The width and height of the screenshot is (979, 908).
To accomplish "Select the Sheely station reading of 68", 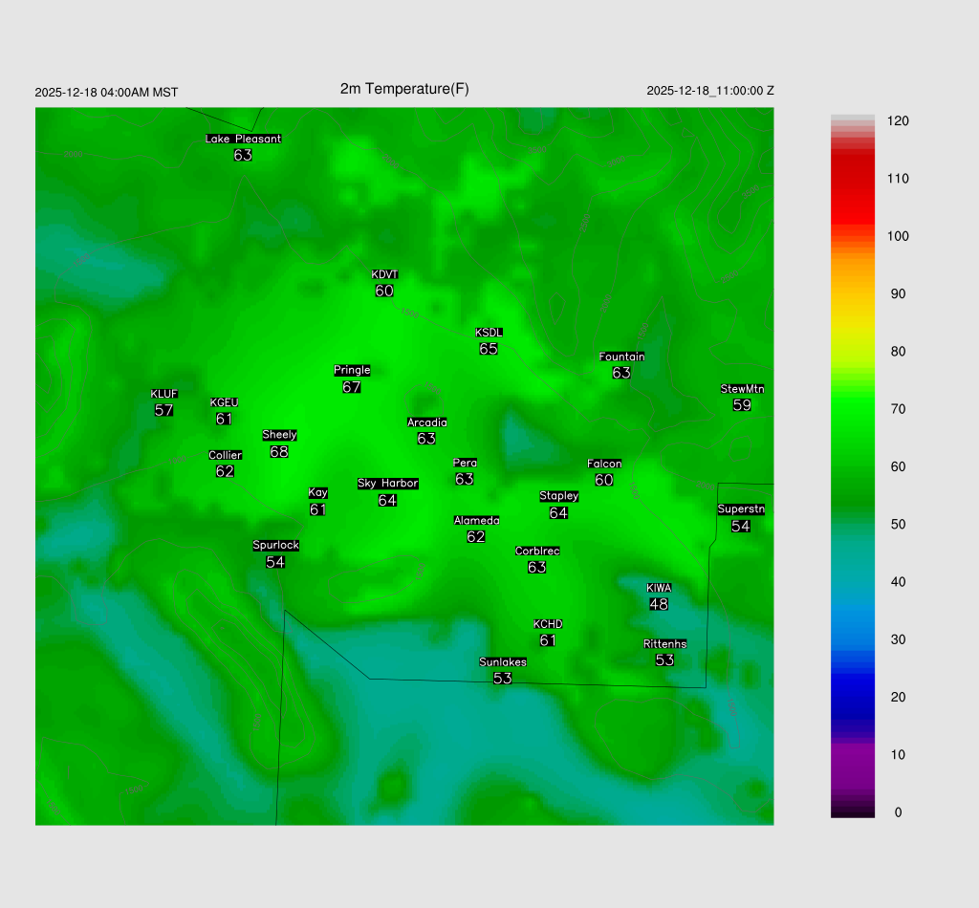I will pos(279,451).
